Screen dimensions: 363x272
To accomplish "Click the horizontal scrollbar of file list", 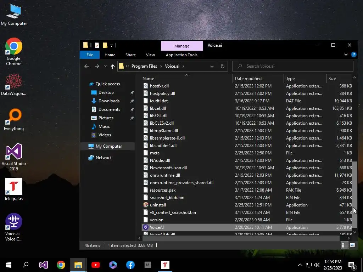I will 241,238.
